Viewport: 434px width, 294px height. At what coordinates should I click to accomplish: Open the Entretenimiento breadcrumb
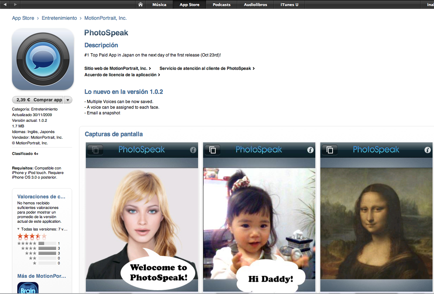(59, 18)
